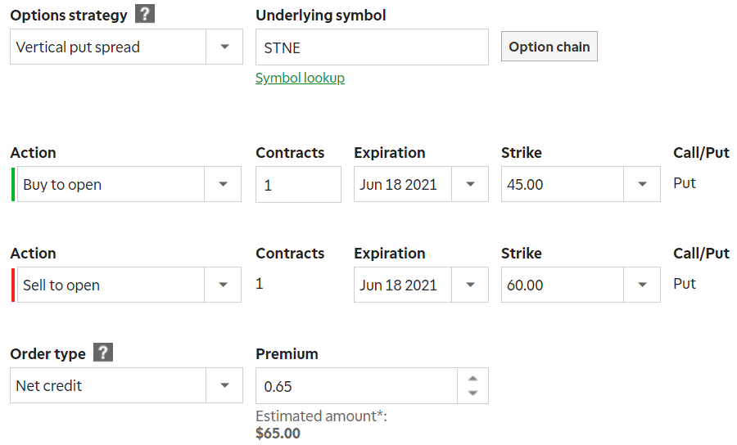The height and width of the screenshot is (445, 737).
Task: Click the Contracts field showing 1
Action: 298,185
